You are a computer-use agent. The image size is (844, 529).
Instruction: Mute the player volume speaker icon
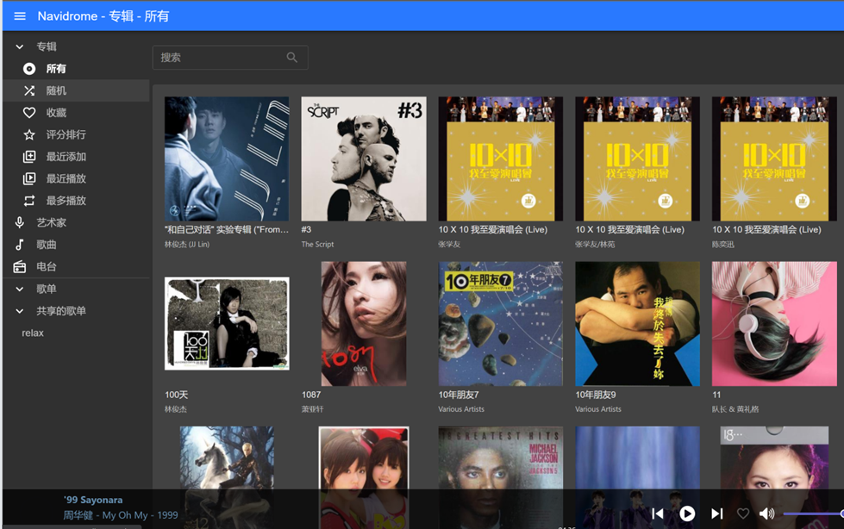766,513
